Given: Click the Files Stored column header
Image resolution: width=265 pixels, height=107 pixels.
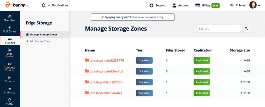Looking at the screenshot, I should coord(176,50).
